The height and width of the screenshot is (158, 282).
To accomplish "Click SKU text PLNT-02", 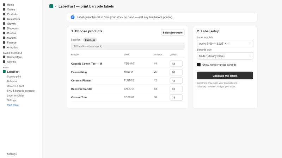I will 129,80.
